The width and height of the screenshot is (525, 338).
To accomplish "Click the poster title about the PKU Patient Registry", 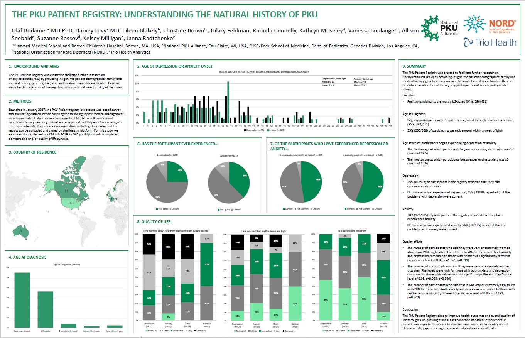I will pyautogui.click(x=165, y=15).
